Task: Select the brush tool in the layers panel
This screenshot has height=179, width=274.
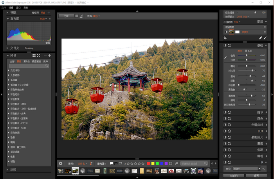Action: pos(265,38)
